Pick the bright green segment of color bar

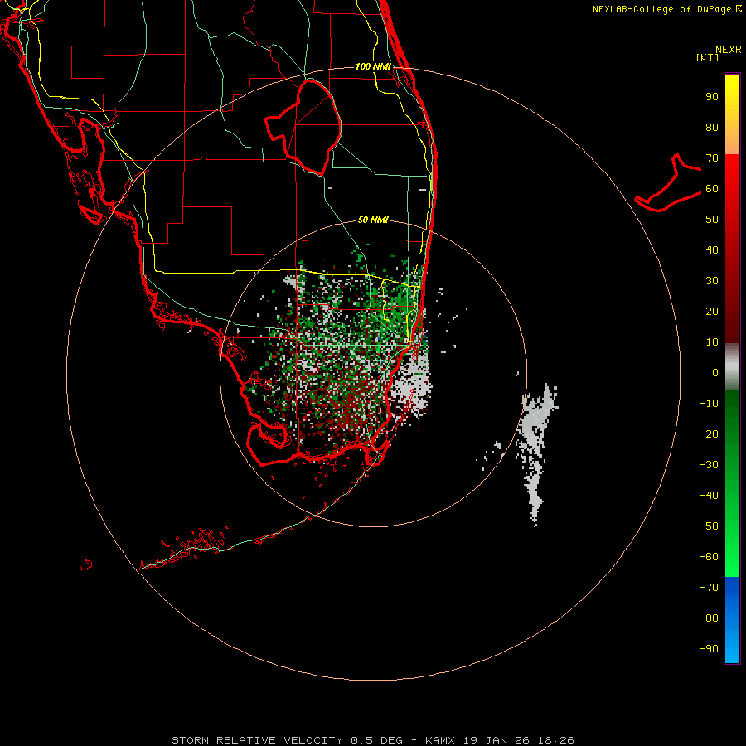tap(732, 483)
